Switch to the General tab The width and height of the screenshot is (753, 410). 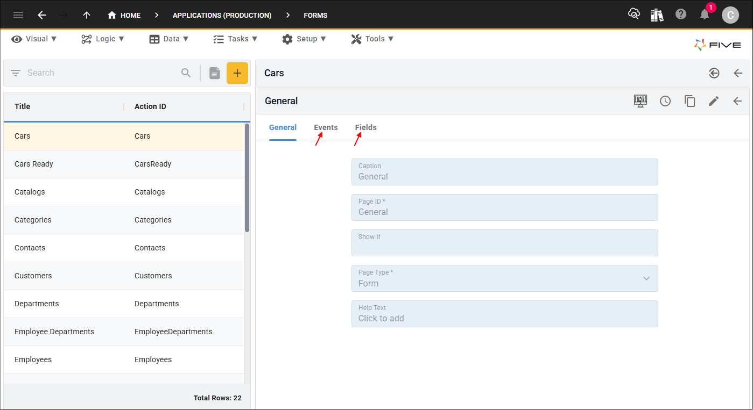click(x=283, y=128)
